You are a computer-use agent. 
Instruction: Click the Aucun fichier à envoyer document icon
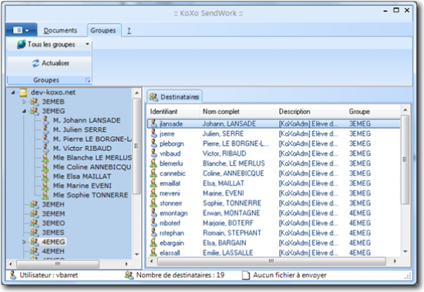click(245, 275)
